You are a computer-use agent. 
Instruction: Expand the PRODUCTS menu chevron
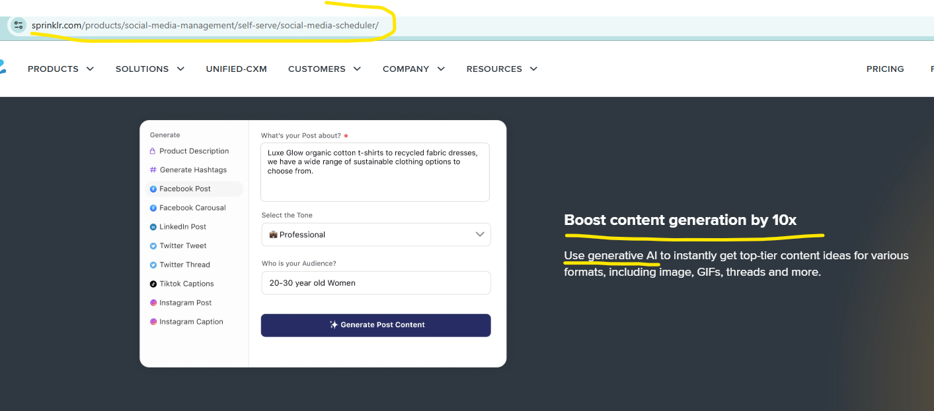click(x=90, y=69)
